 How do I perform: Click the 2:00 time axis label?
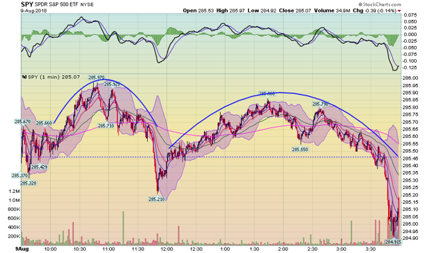click(283, 249)
